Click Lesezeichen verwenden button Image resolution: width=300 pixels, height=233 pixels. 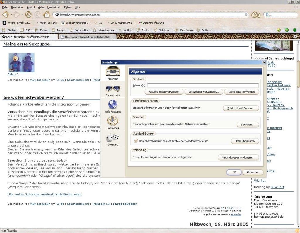(x=204, y=92)
